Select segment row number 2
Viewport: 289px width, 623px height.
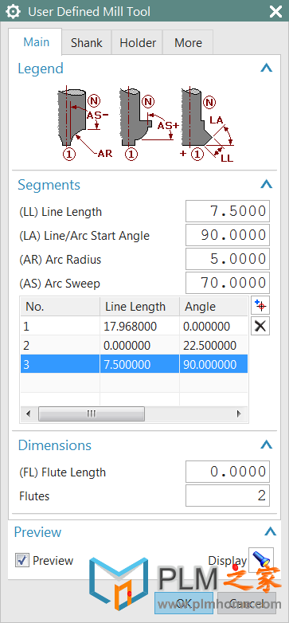(x=134, y=345)
